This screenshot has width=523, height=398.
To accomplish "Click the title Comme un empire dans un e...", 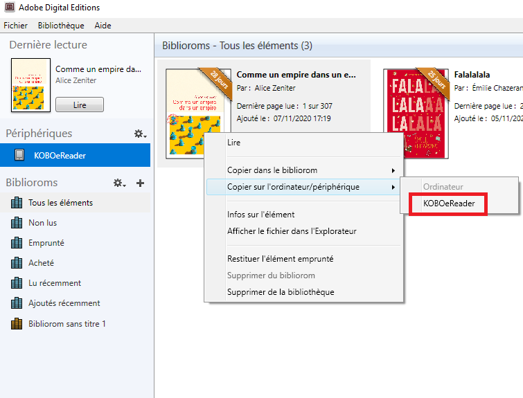I will point(296,75).
